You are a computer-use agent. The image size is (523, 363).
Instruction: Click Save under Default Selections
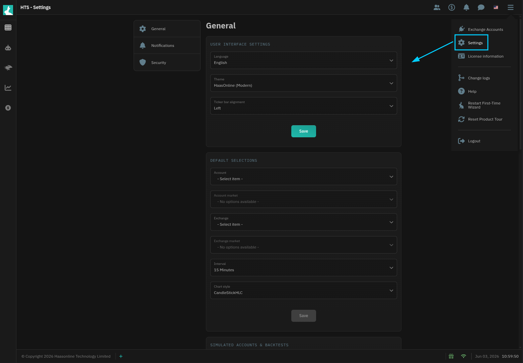(304, 316)
